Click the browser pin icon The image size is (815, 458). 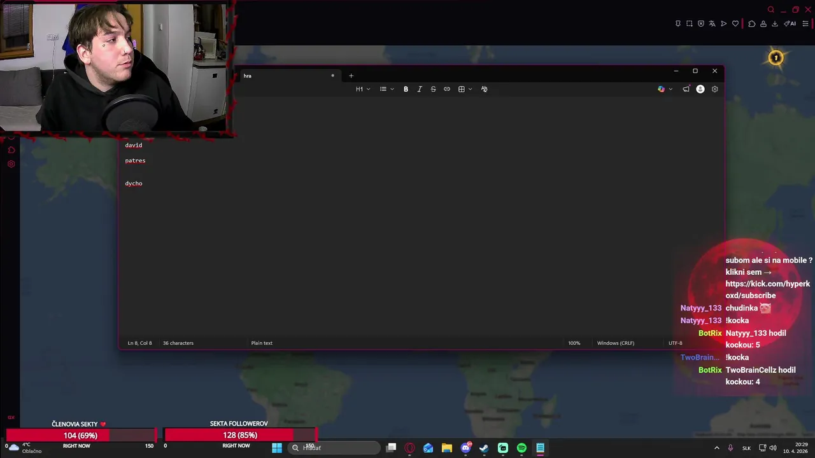(x=677, y=24)
